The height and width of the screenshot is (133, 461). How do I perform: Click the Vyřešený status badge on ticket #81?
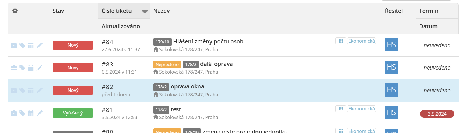pyautogui.click(x=73, y=113)
